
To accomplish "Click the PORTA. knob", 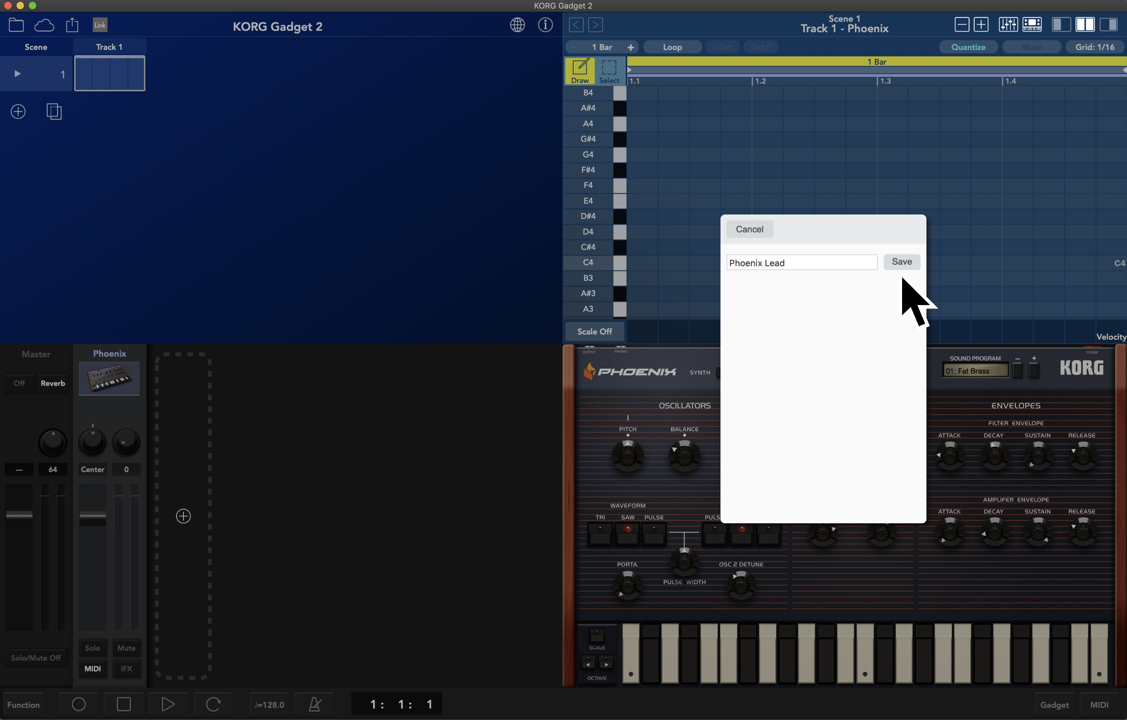I will [627, 585].
